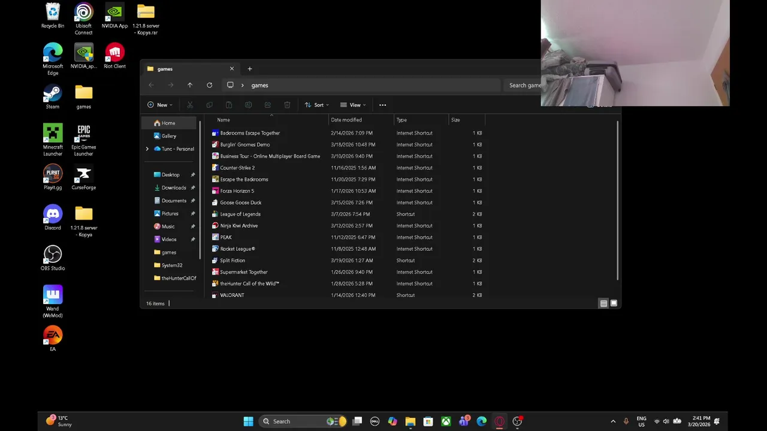
Task: Select the League of Legends shortcut
Action: pyautogui.click(x=240, y=214)
